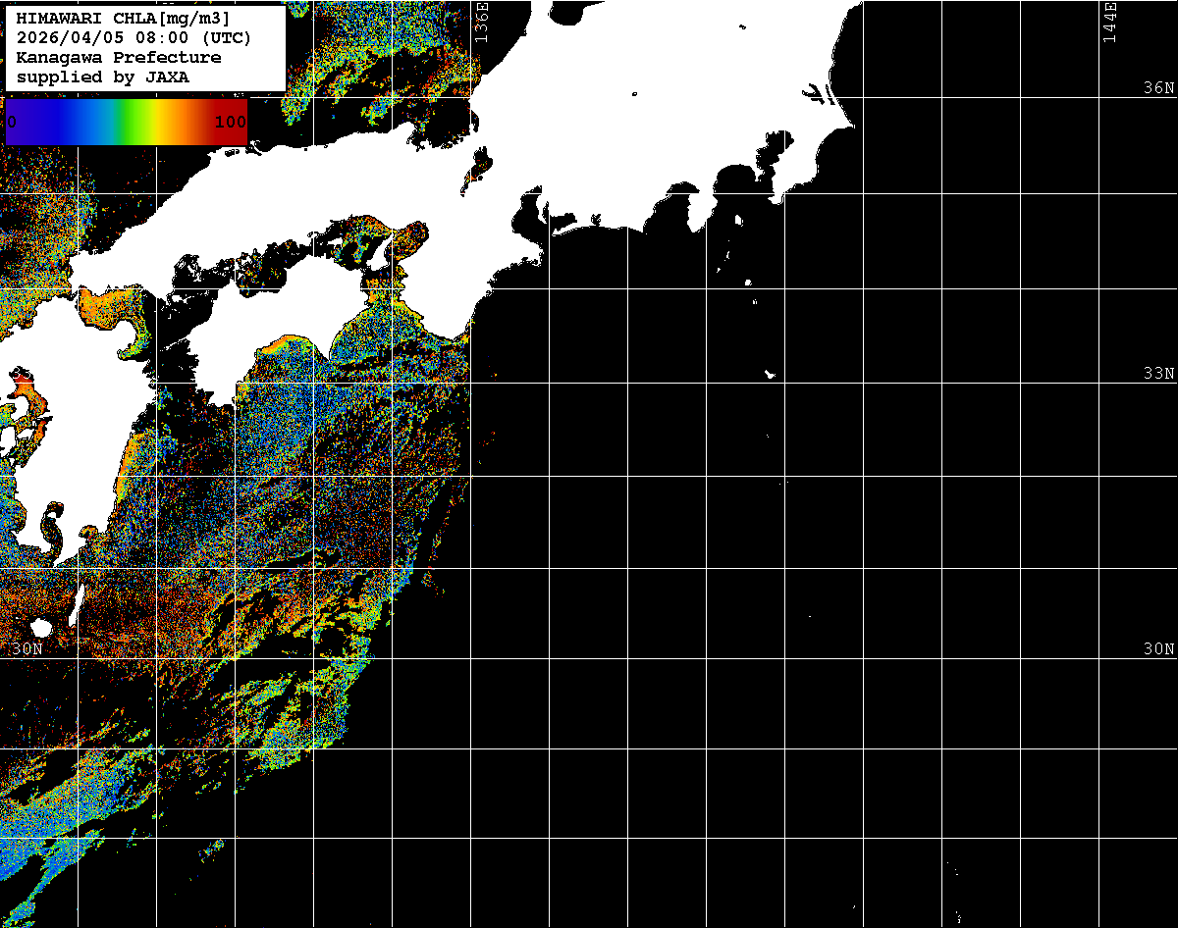Screen dimensions: 1178x928
Task: Click the round Yakushima island near 30N
Action: pos(40,627)
